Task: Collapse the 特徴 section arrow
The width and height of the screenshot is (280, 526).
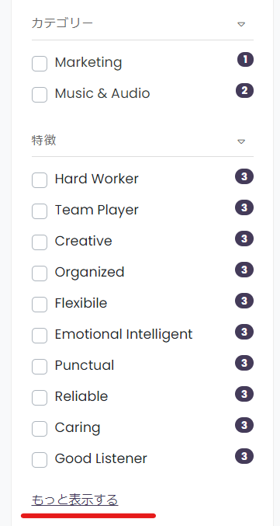Action: (x=241, y=141)
